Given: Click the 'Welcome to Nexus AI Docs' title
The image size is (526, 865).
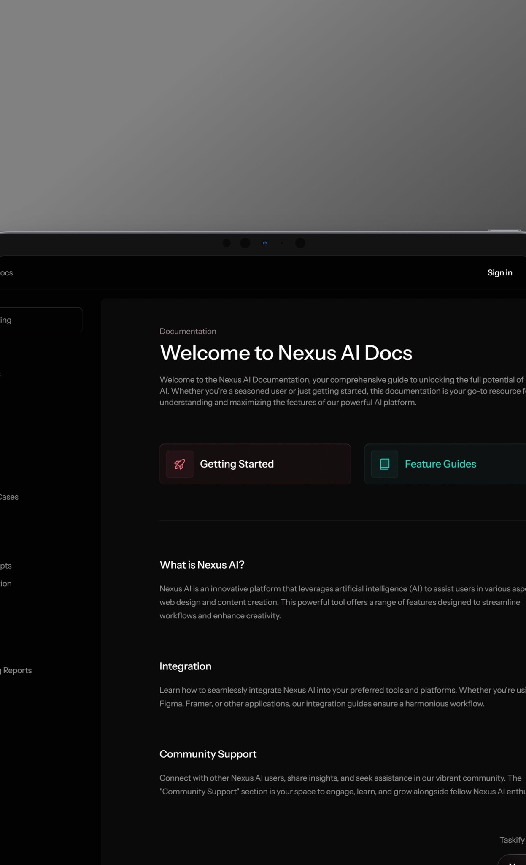Looking at the screenshot, I should [286, 353].
